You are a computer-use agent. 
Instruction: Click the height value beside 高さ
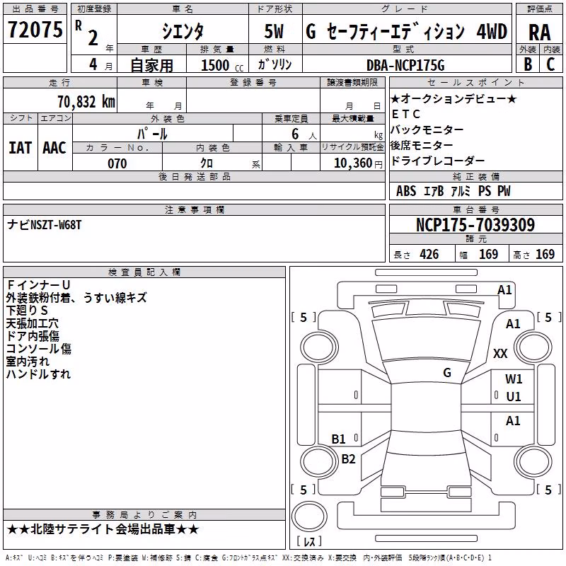pyautogui.click(x=545, y=254)
